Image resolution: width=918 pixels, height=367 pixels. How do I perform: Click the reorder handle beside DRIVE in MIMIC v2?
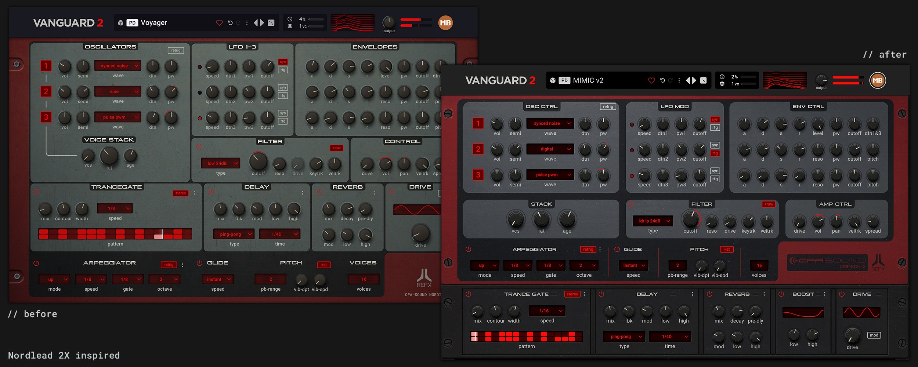(x=878, y=294)
